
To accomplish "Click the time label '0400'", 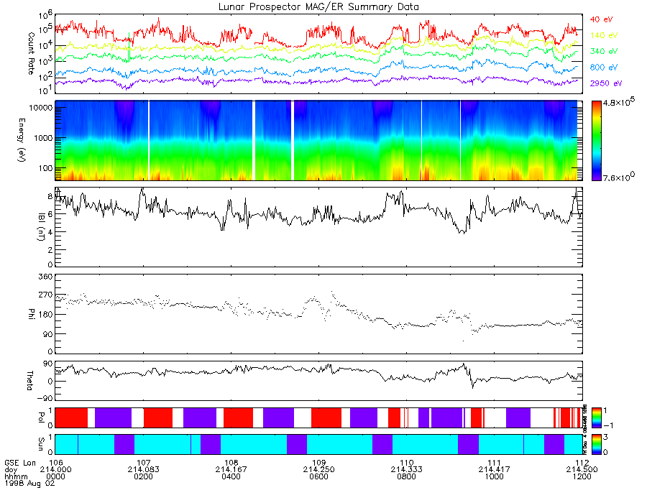I will point(231,476).
